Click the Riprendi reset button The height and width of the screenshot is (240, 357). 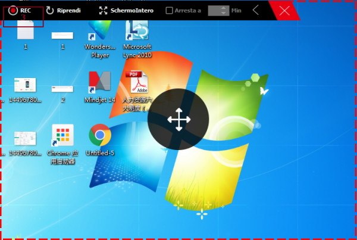(63, 11)
